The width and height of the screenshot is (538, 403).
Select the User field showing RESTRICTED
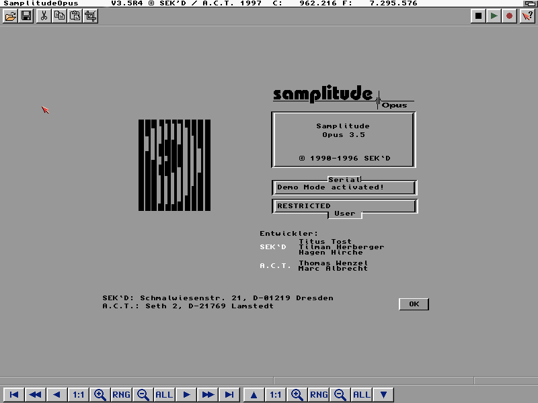coord(344,206)
